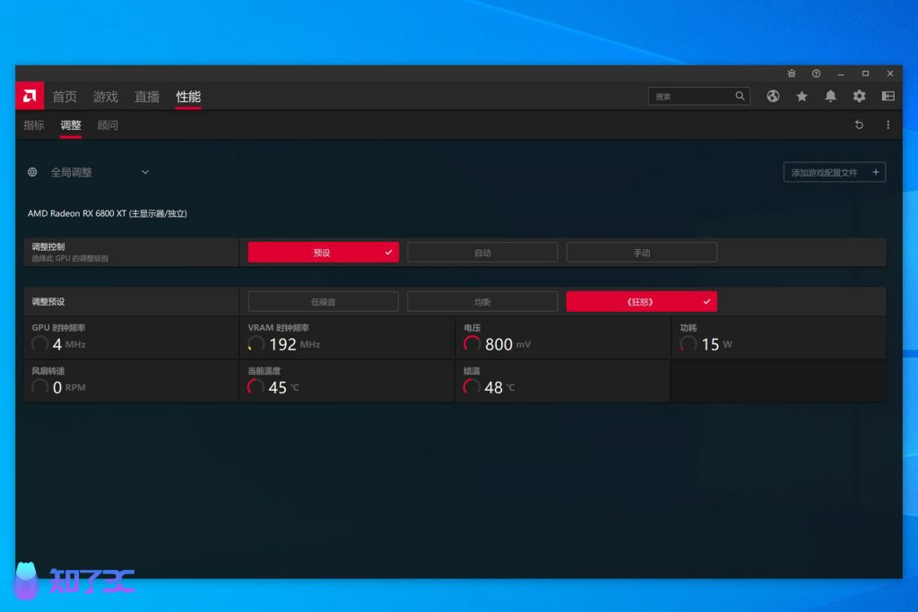Switch to the 顾问 sub-tab
Screen dimensions: 918x612
[108, 125]
